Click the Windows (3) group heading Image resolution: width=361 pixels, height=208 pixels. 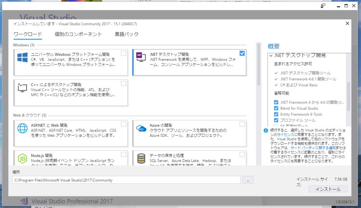click(24, 45)
